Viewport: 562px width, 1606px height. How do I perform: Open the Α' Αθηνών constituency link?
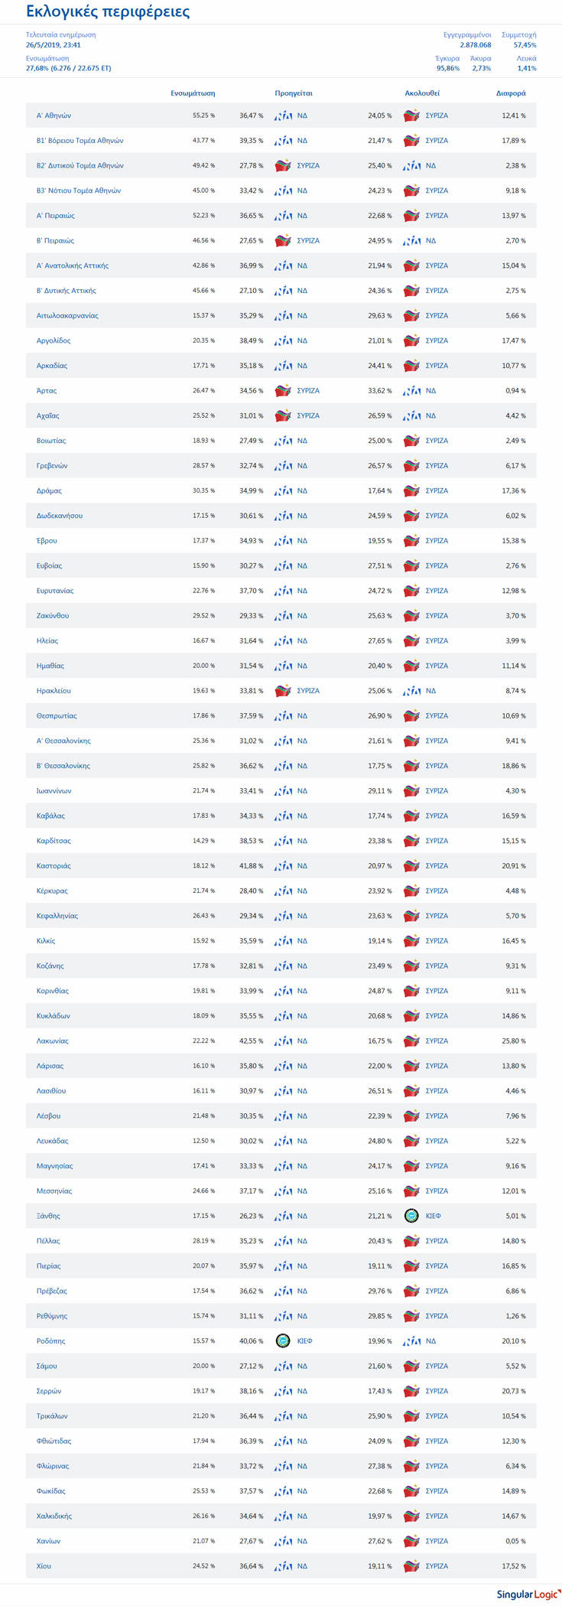tap(54, 116)
